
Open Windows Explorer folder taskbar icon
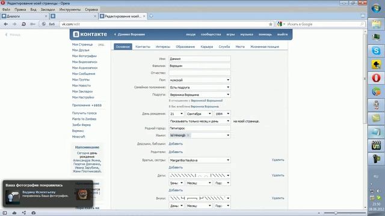[376, 24]
